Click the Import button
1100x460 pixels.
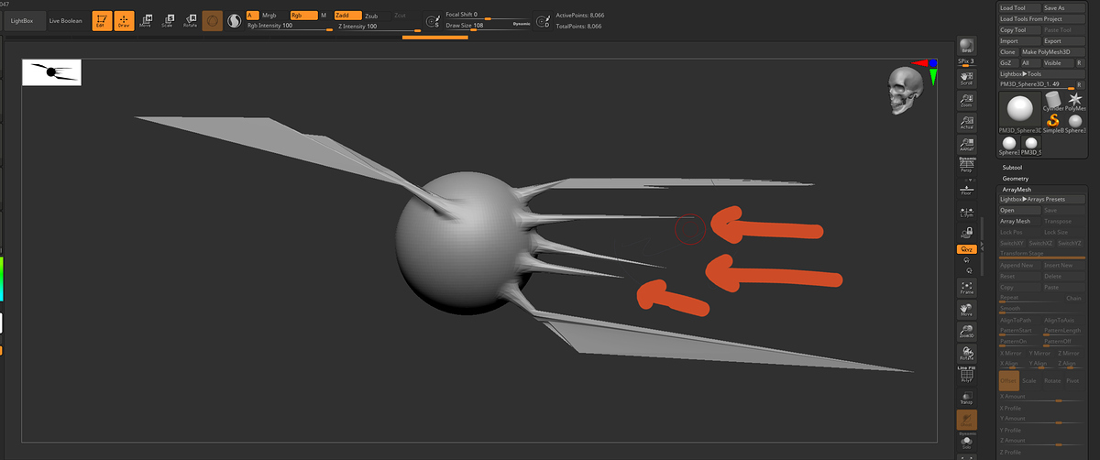tap(1019, 41)
